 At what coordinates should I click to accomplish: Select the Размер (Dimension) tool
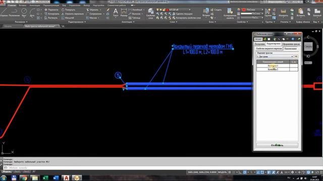(x=124, y=12)
